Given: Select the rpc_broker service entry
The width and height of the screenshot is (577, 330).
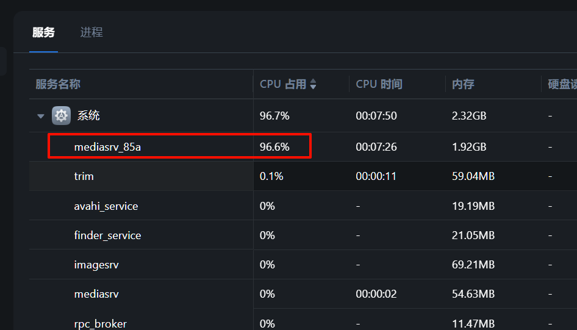Looking at the screenshot, I should click(100, 323).
